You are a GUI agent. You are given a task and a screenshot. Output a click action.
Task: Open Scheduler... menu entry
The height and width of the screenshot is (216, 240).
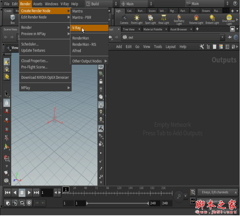tap(45, 44)
